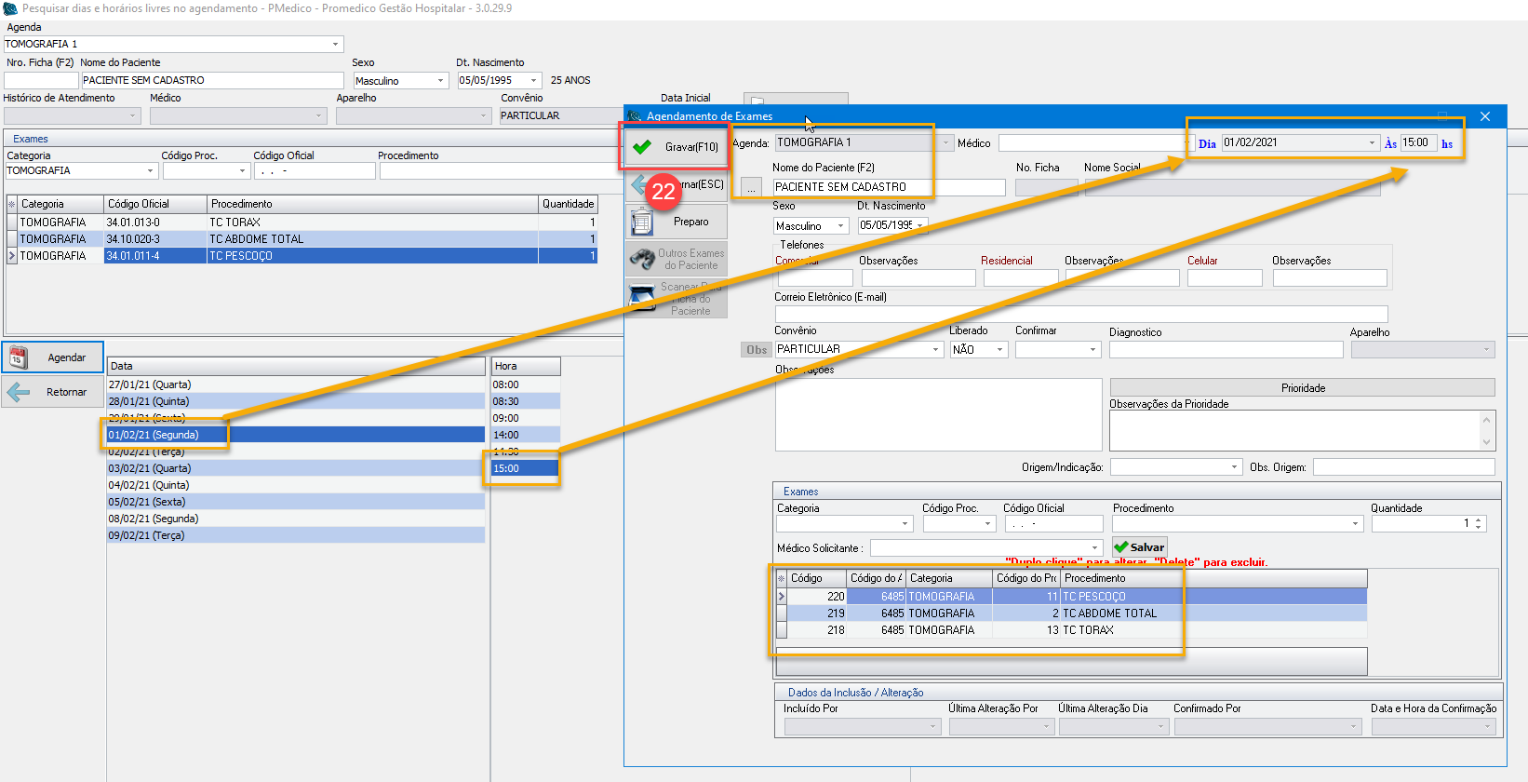Click the Correio Eletrônico (E-mail) field

1080,315
